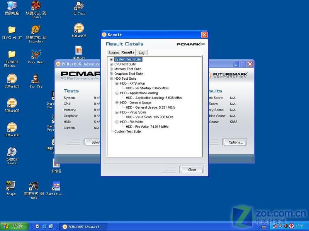Collapse the HDD - General Usage node
This screenshot has width=309, height=231.
tap(117, 102)
